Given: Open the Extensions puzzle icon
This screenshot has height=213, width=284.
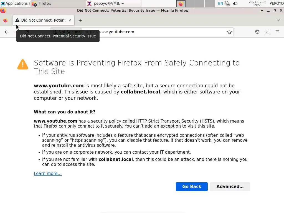Looking at the screenshot, I should (x=267, y=32).
